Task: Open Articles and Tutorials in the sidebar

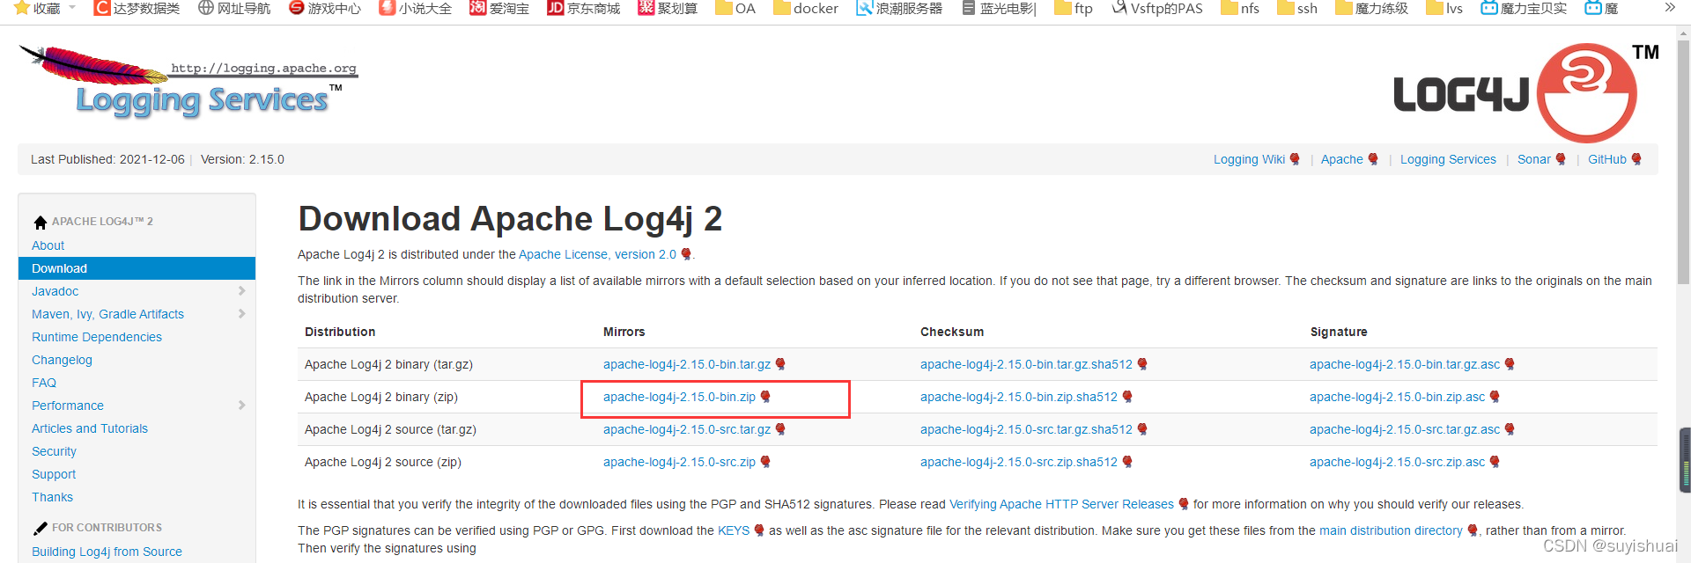Action: coord(90,428)
